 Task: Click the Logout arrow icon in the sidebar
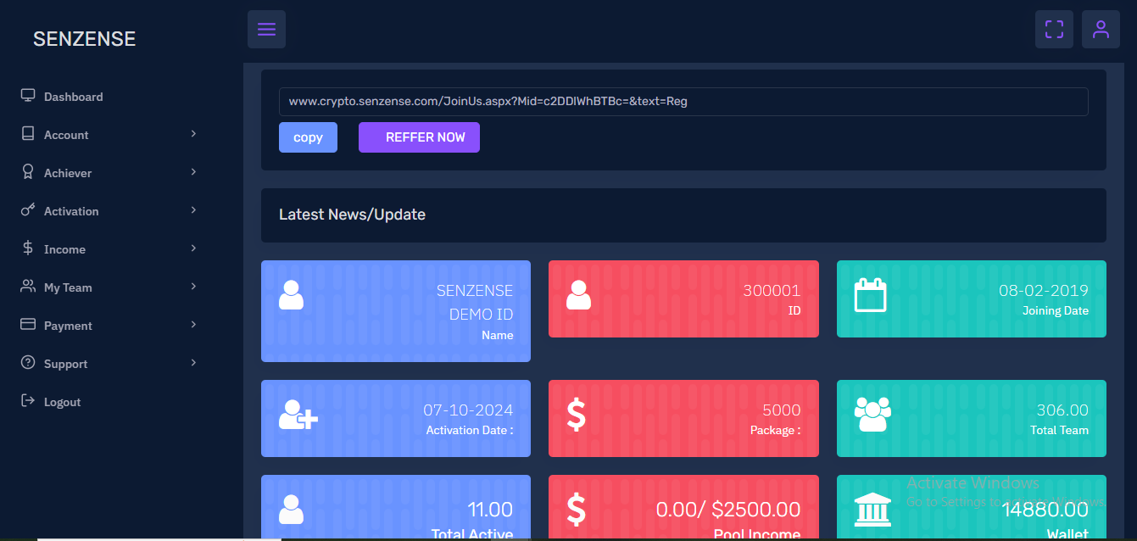(28, 400)
